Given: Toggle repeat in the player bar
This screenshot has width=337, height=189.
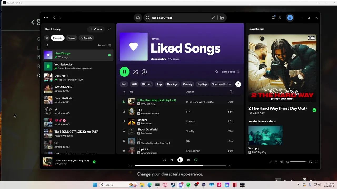Looking at the screenshot, I should pyautogui.click(x=196, y=160).
